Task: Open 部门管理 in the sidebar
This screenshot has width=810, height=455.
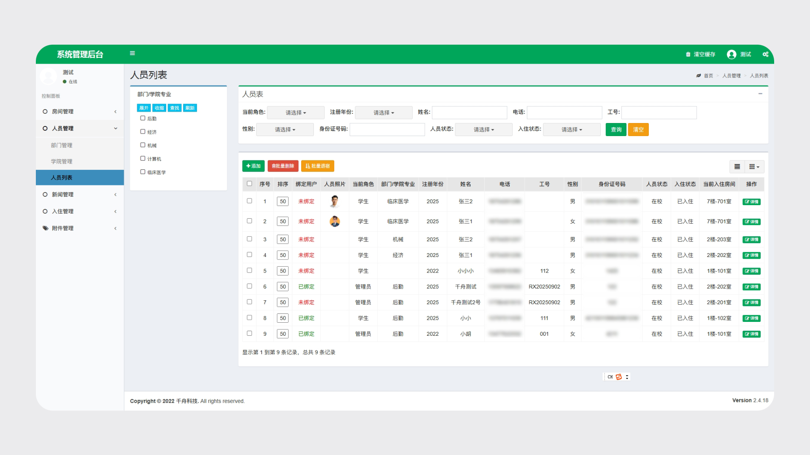Action: coord(62,145)
